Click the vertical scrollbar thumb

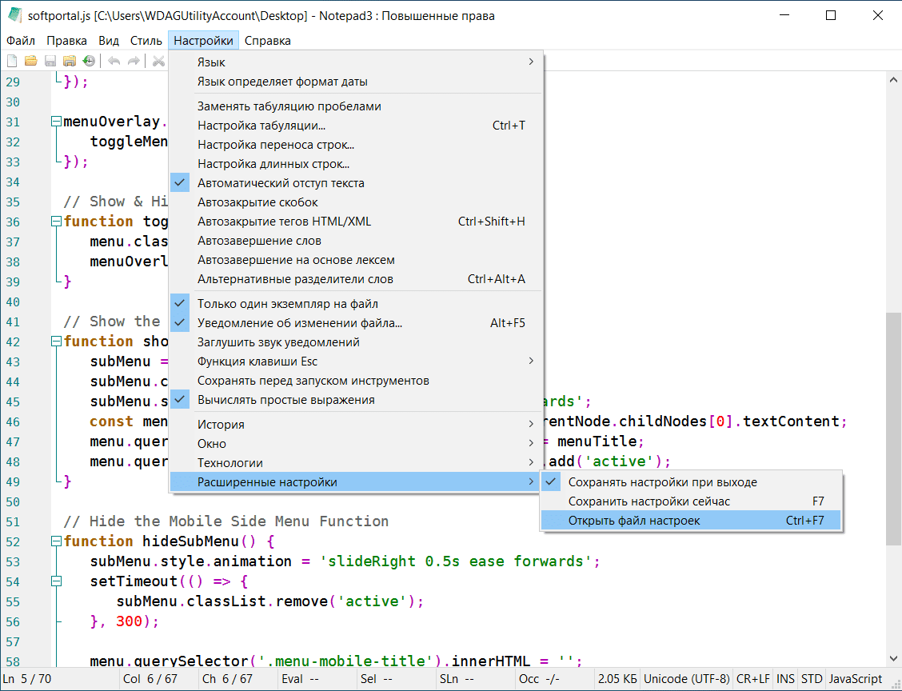point(894,428)
